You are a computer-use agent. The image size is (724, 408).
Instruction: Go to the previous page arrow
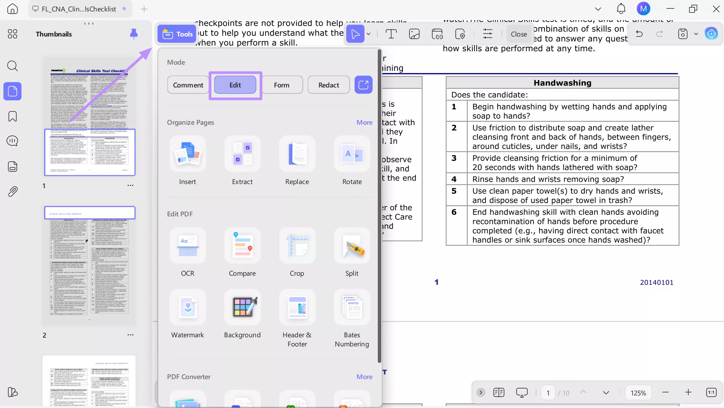[583, 393]
